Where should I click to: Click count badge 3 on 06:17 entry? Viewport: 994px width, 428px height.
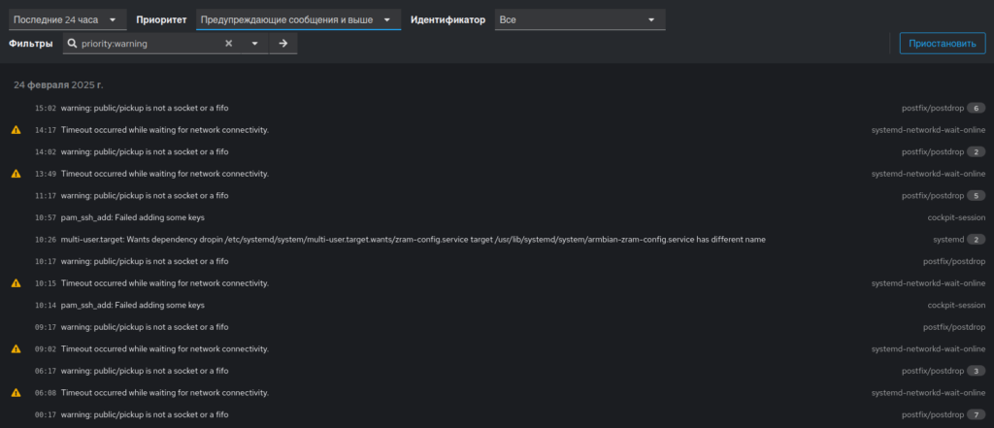point(977,371)
